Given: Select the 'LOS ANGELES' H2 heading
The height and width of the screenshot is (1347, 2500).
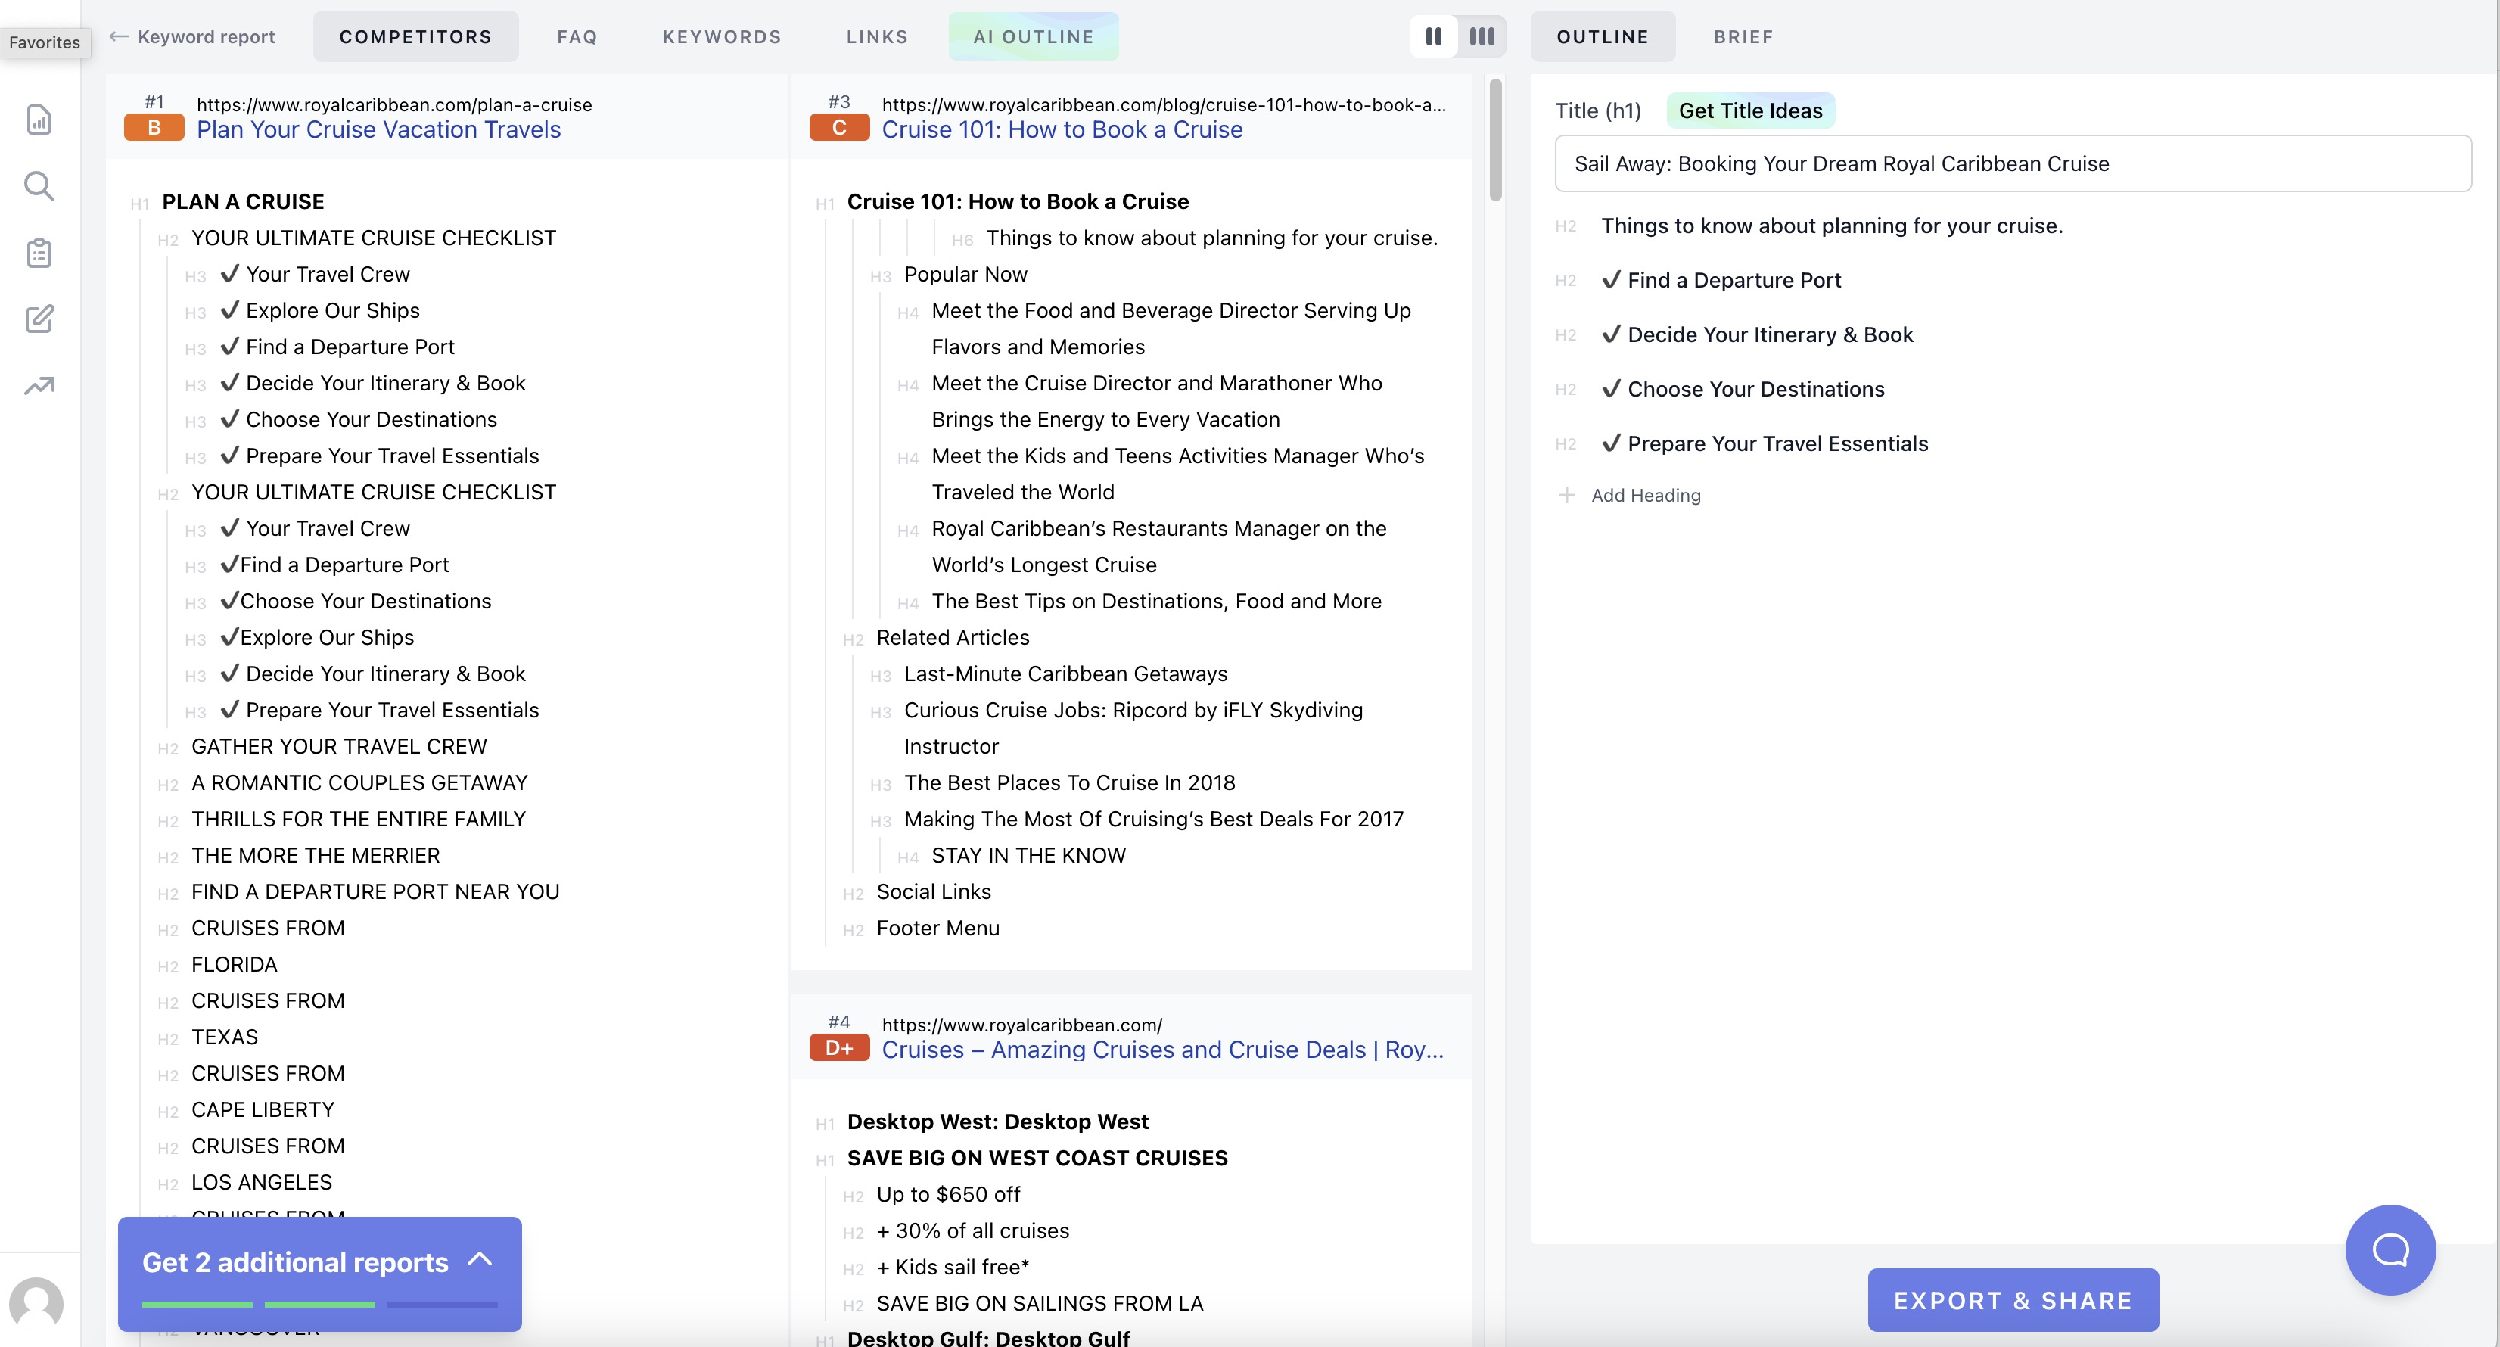Looking at the screenshot, I should click(x=261, y=1183).
